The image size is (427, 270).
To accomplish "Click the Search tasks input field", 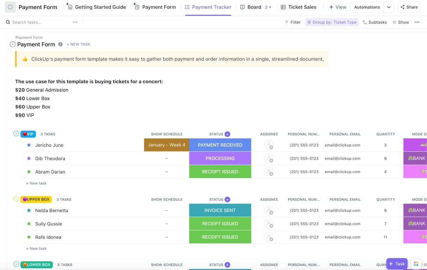I will pyautogui.click(x=39, y=22).
